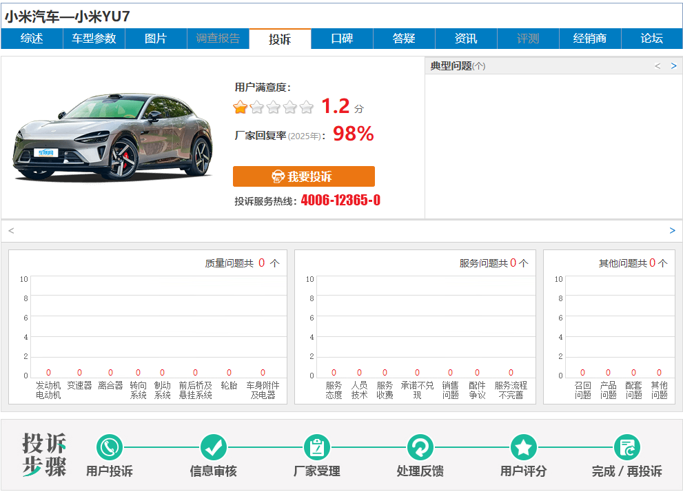The width and height of the screenshot is (683, 492).
Task: Click the gold satisfaction rating star
Action: click(241, 107)
